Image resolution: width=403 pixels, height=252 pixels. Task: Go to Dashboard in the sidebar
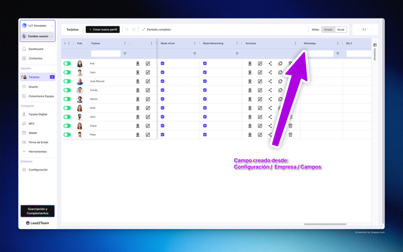36,49
